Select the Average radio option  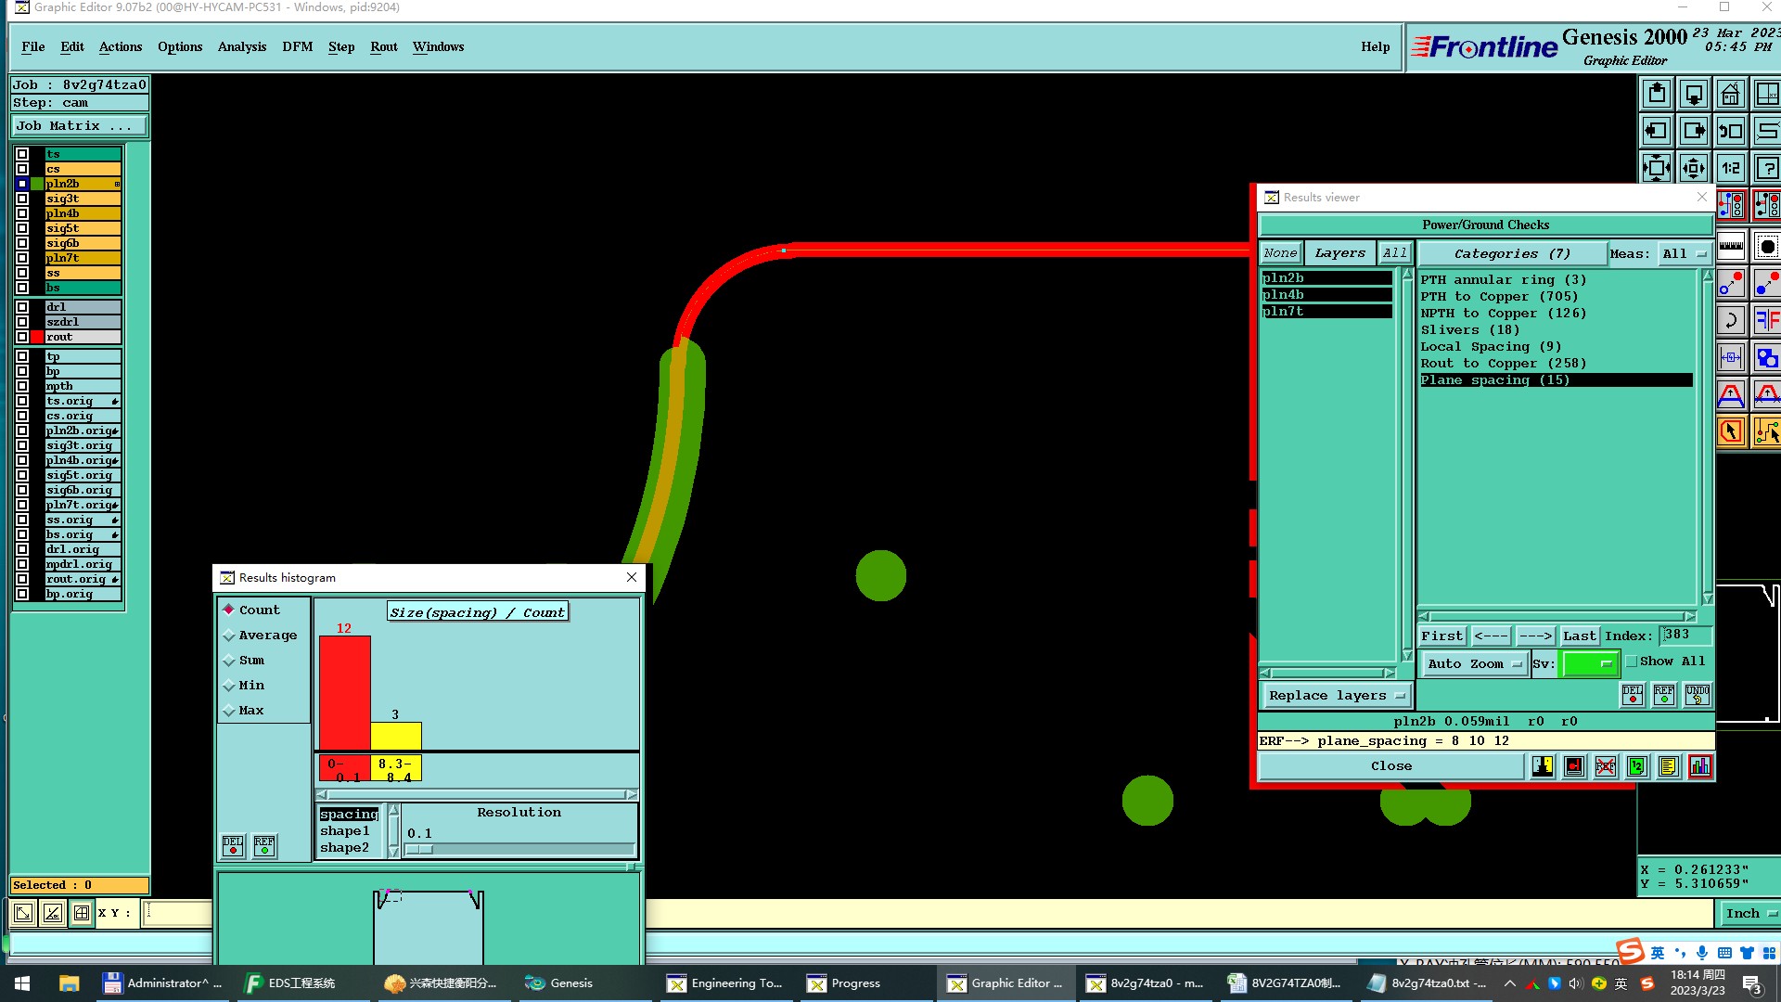229,636
